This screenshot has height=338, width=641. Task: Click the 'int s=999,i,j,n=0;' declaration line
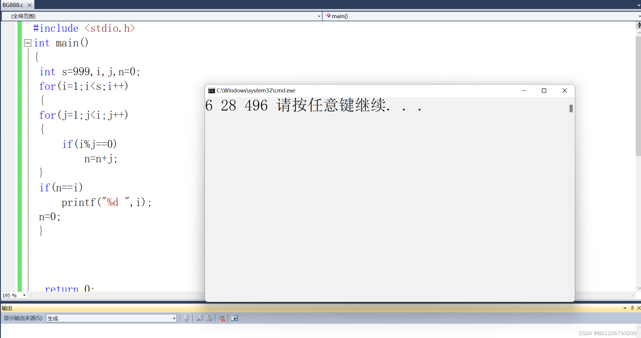[x=90, y=72]
